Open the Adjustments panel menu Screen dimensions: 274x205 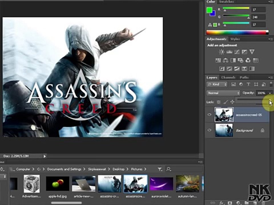coord(270,39)
